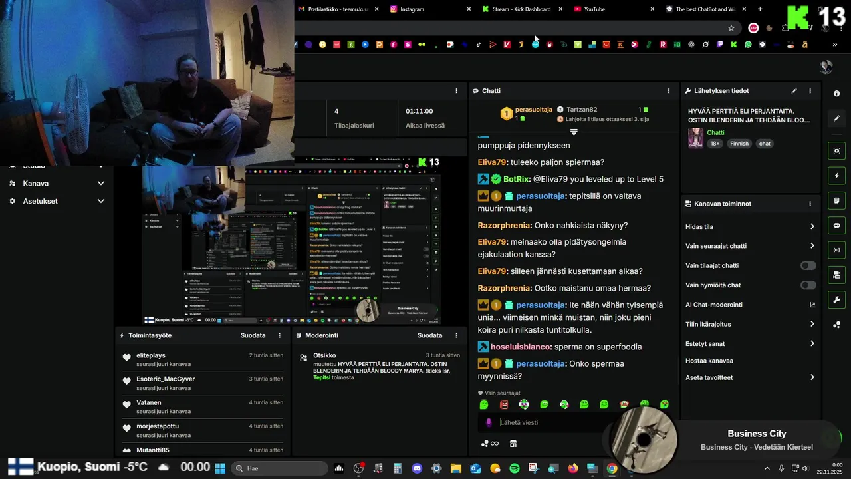Open Firefox from the taskbar

pos(573,468)
